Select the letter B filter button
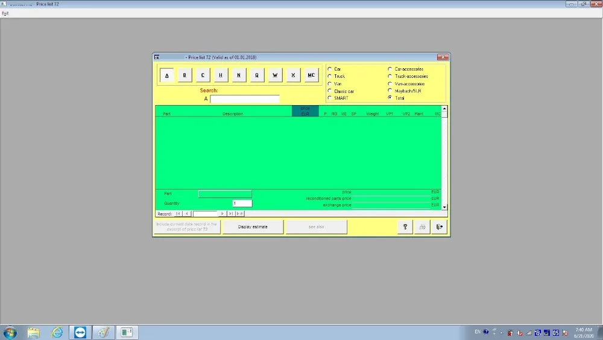Screen dimensions: 603x340 coord(185,75)
